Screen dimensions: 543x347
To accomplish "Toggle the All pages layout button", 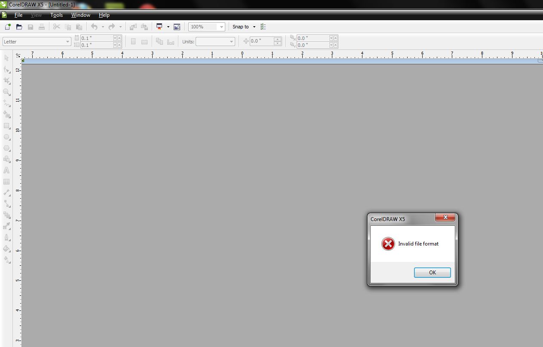I will (x=160, y=42).
